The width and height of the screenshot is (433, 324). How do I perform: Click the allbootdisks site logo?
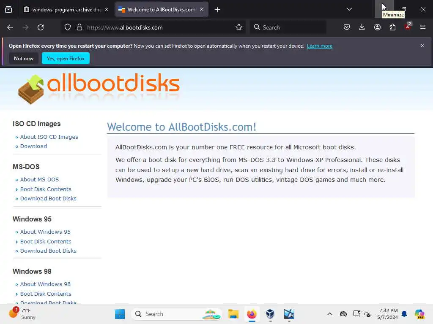pyautogui.click(x=99, y=89)
